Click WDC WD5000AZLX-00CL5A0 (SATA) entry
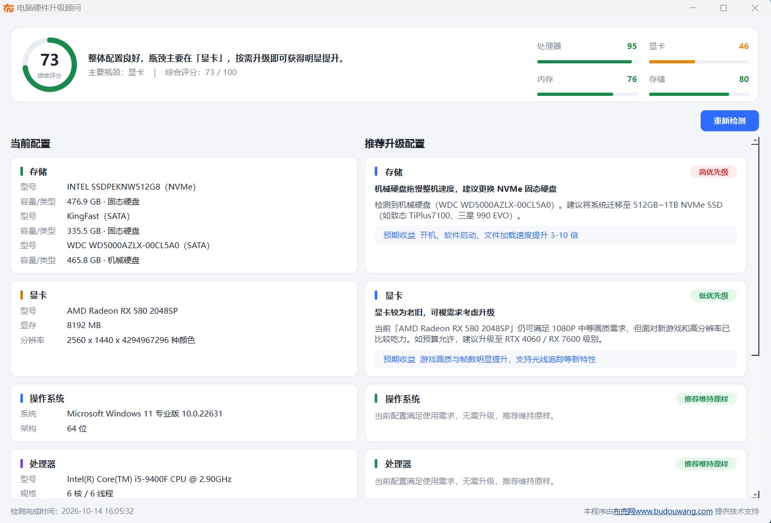Viewport: 771px width, 523px height. pyautogui.click(x=139, y=246)
